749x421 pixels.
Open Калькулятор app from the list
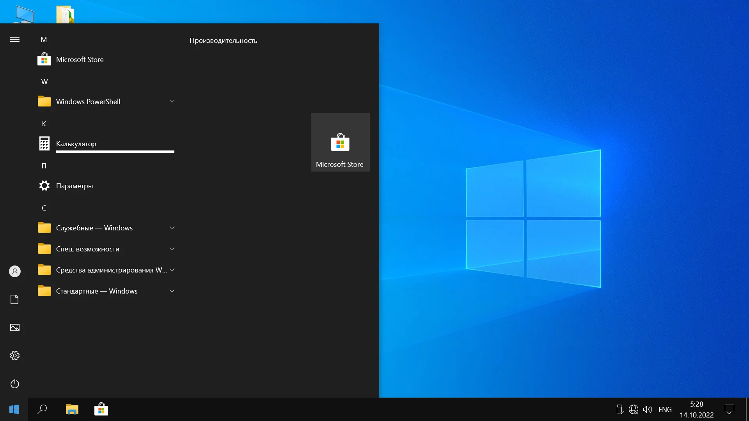76,144
